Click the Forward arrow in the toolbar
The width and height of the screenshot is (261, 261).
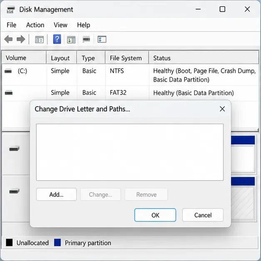(x=21, y=40)
